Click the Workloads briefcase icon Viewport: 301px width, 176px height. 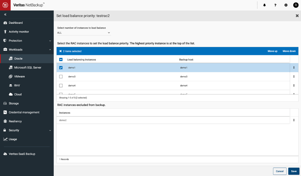click(x=5, y=49)
